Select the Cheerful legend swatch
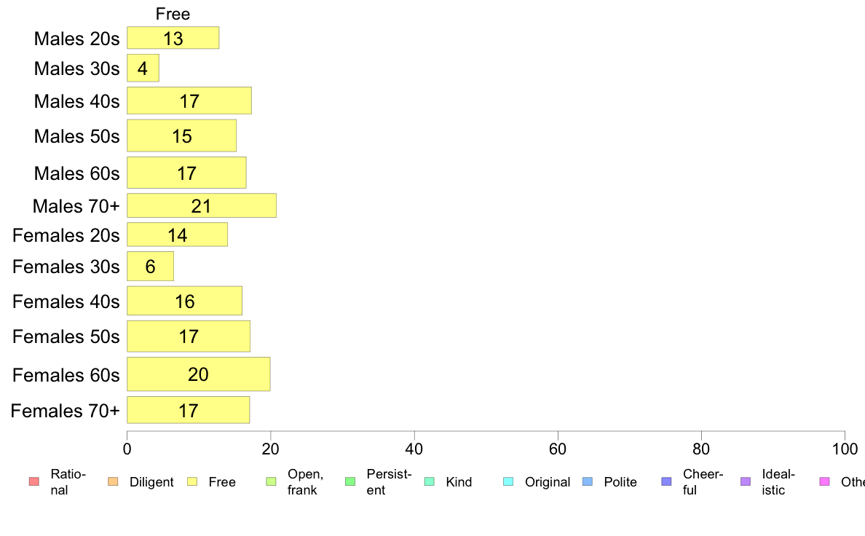 click(666, 482)
